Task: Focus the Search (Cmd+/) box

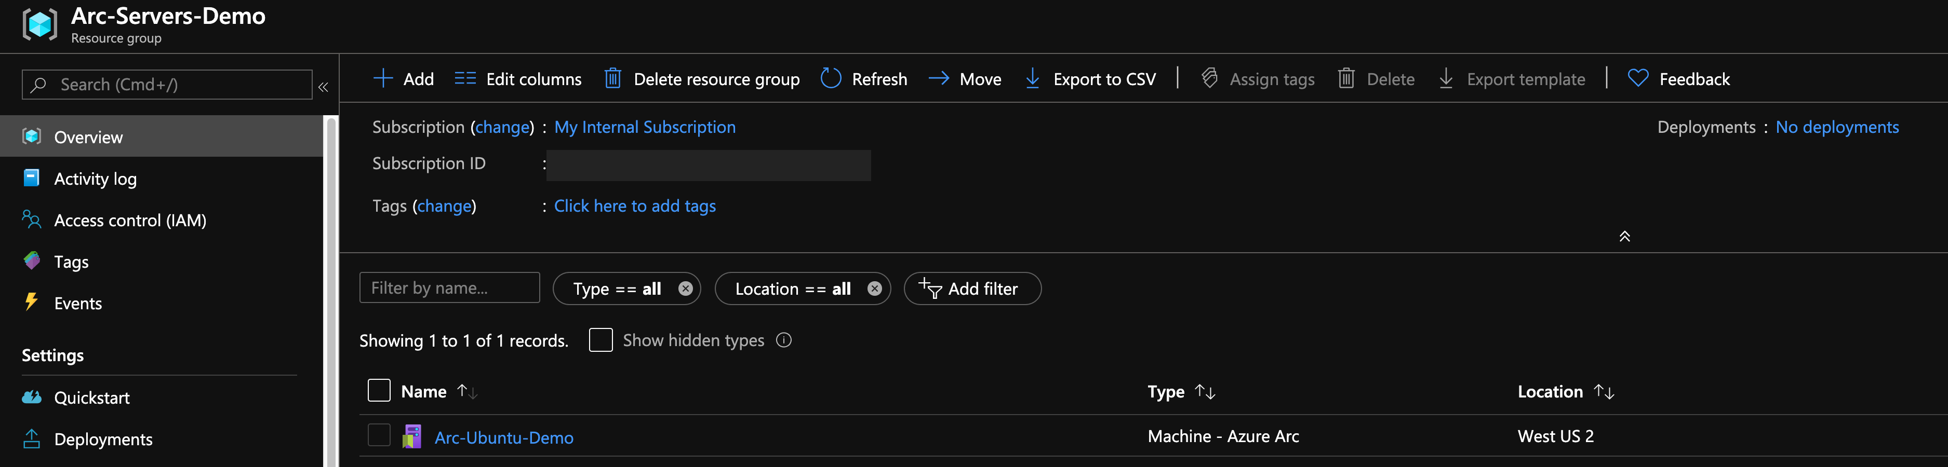Action: pos(166,85)
